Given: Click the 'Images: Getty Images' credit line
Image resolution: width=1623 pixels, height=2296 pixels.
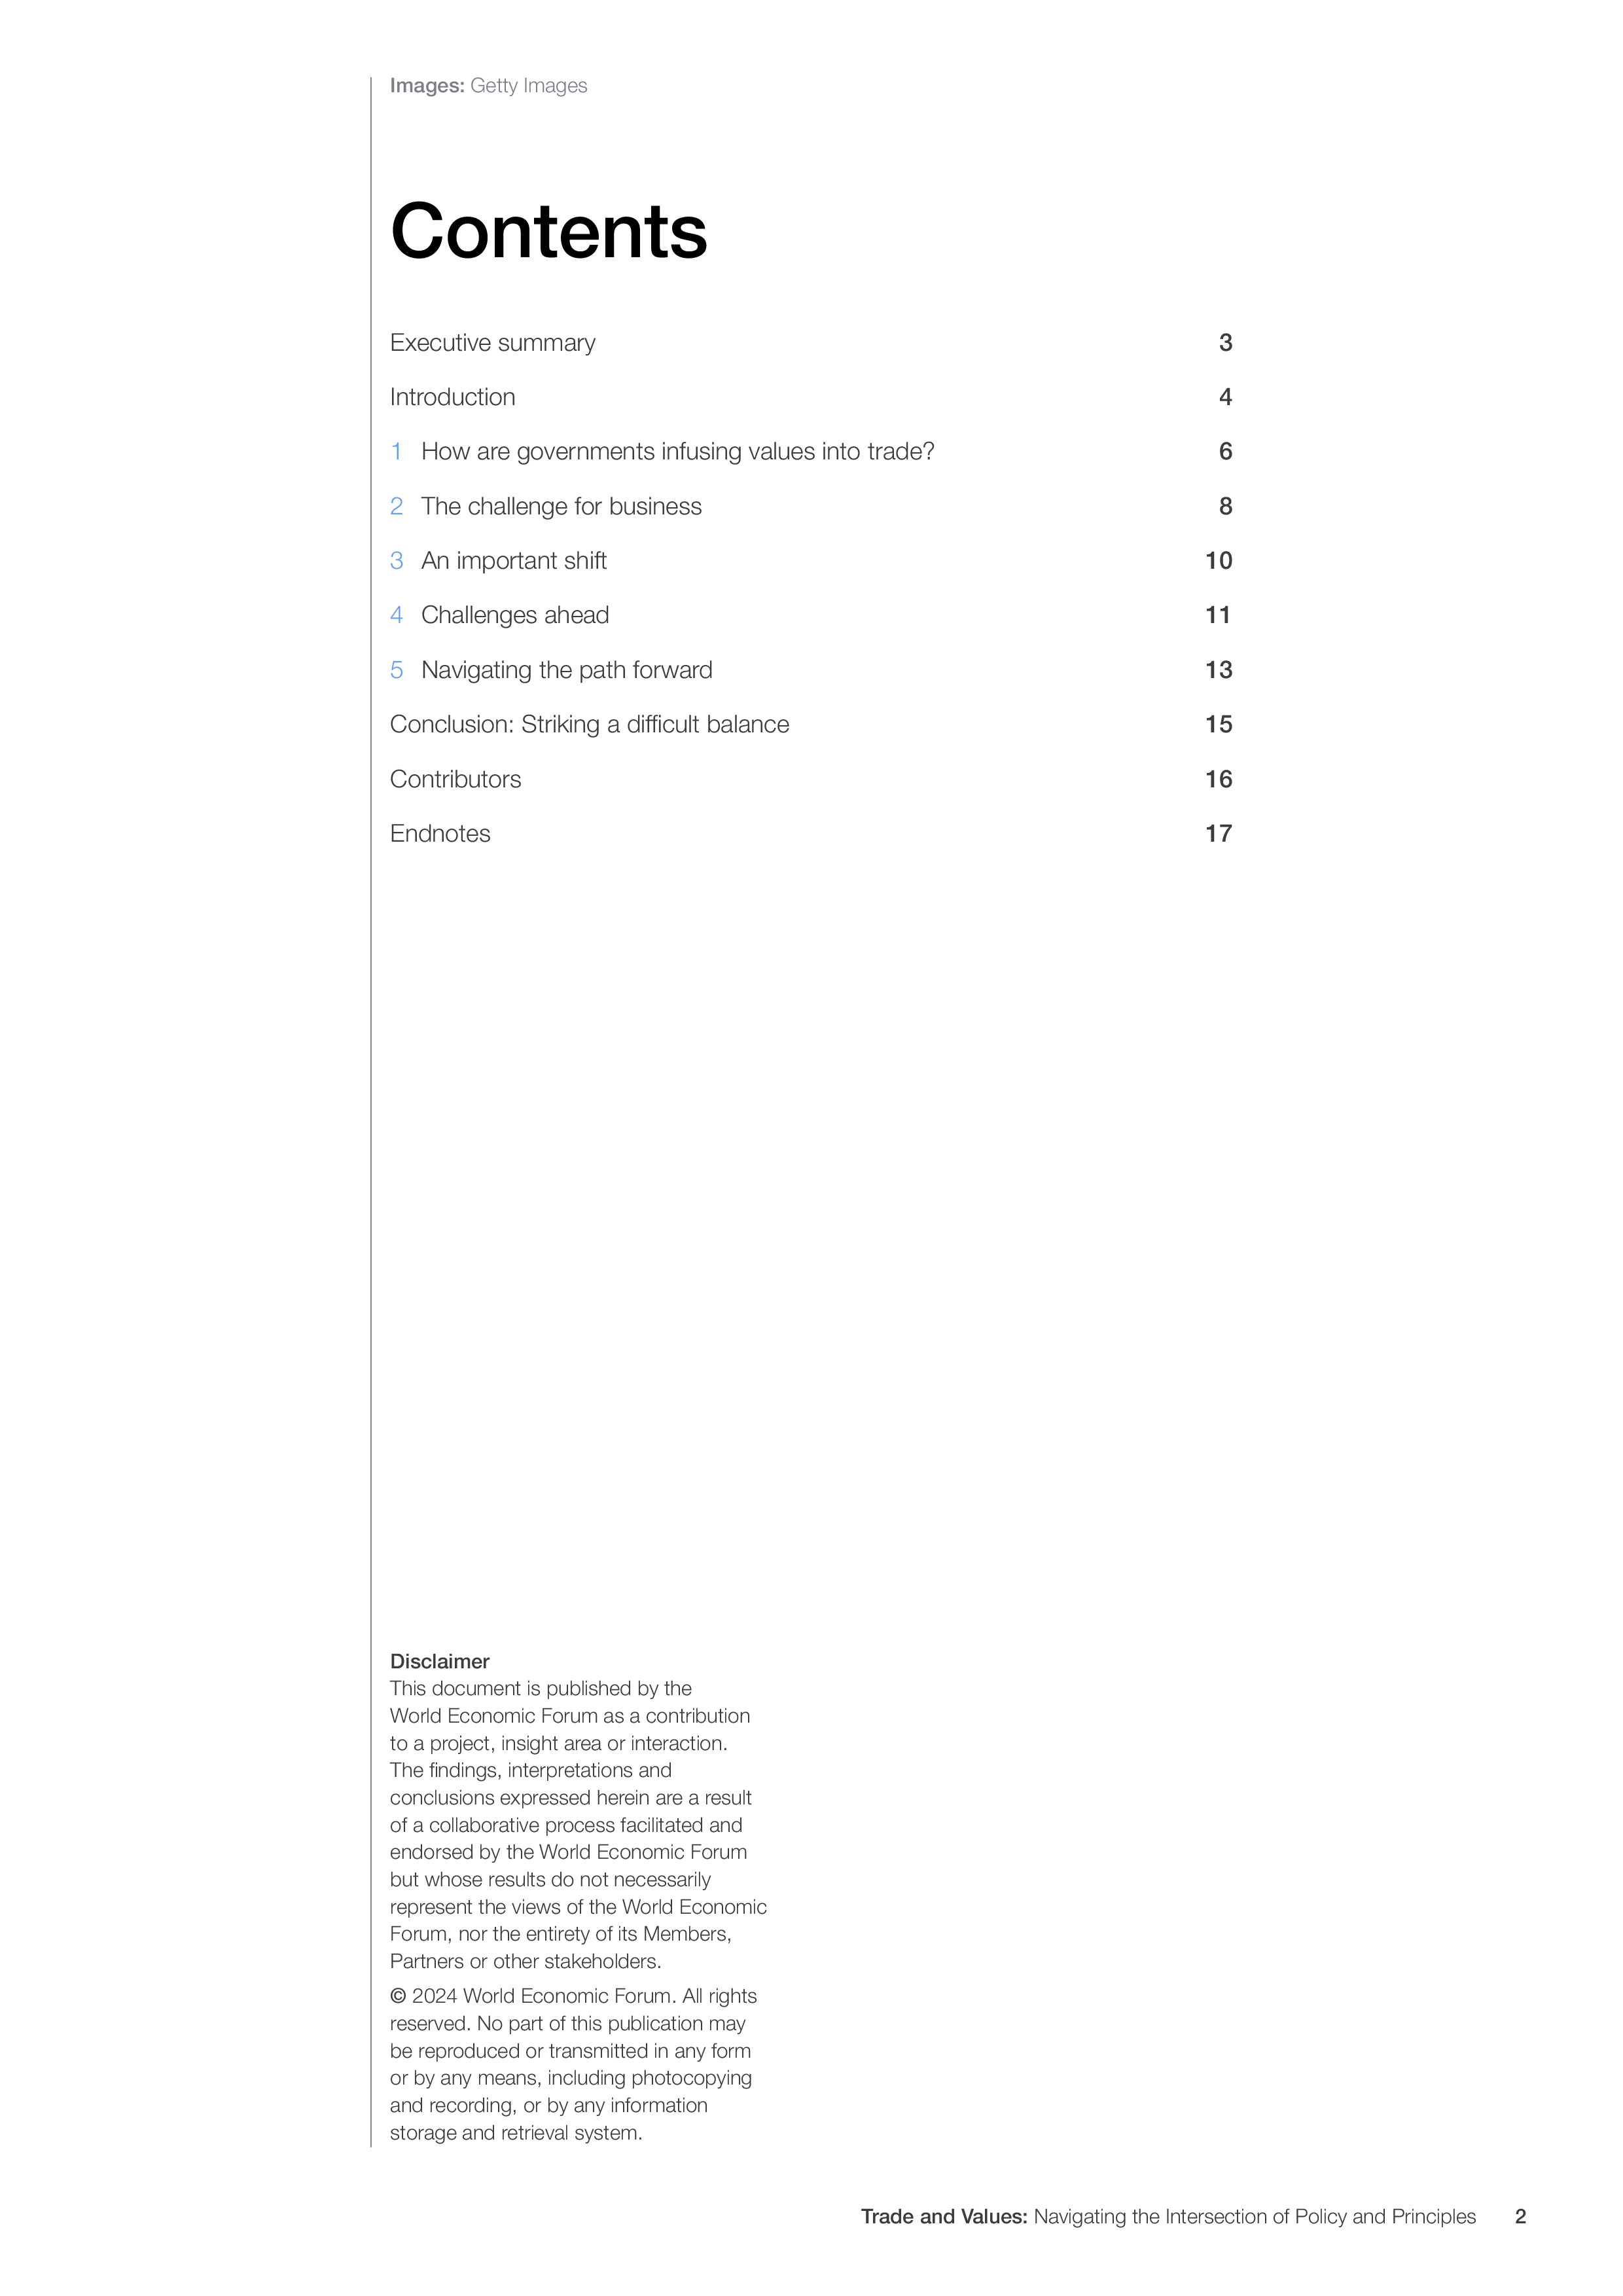Looking at the screenshot, I should pos(488,86).
